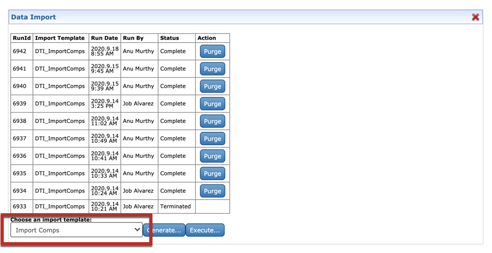The image size is (492, 253).
Task: Click the RunId column header
Action: [22, 38]
